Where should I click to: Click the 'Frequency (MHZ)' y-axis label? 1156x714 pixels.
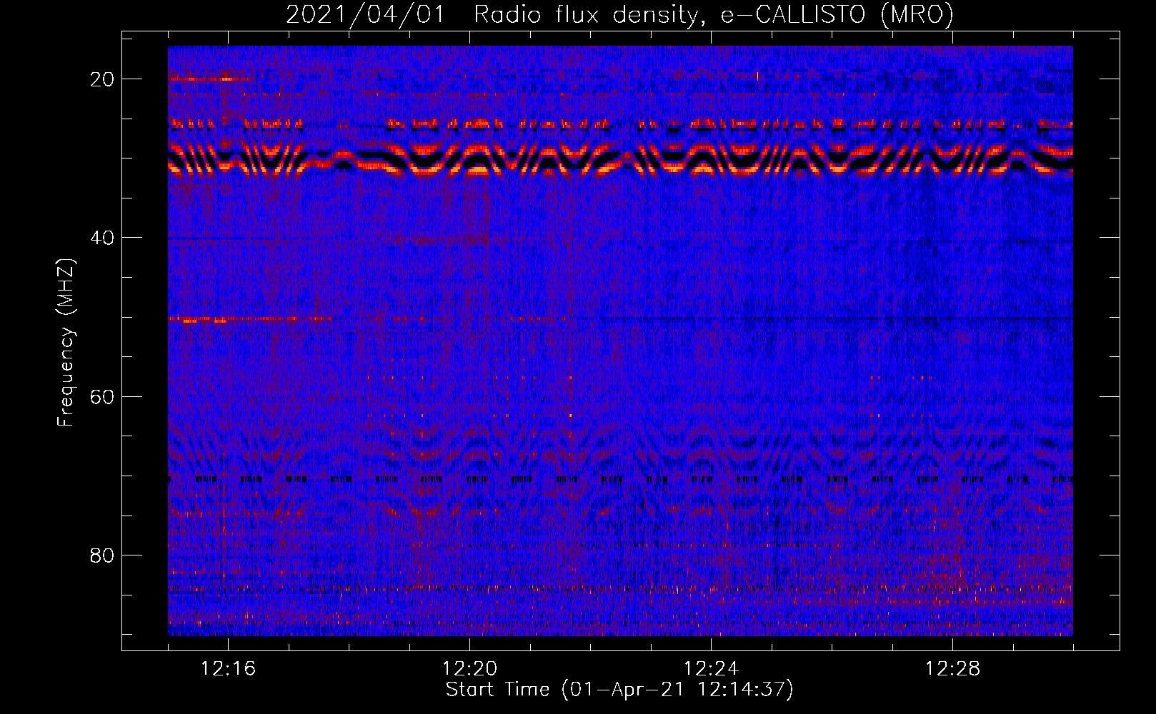[x=66, y=343]
